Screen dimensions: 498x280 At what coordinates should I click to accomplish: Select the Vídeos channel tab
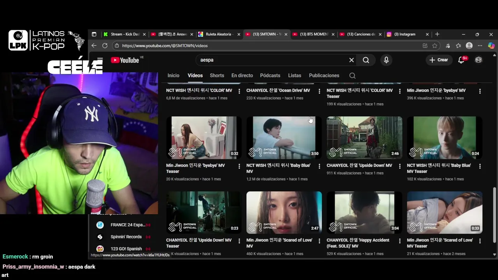tap(195, 75)
